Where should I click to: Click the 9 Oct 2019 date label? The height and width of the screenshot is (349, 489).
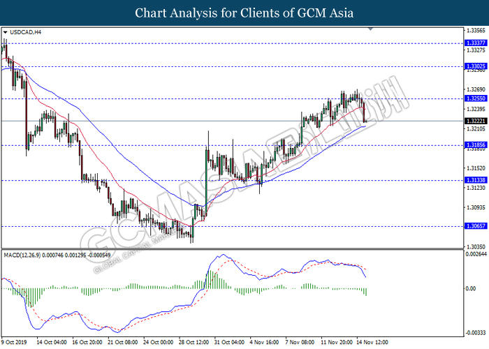point(15,342)
